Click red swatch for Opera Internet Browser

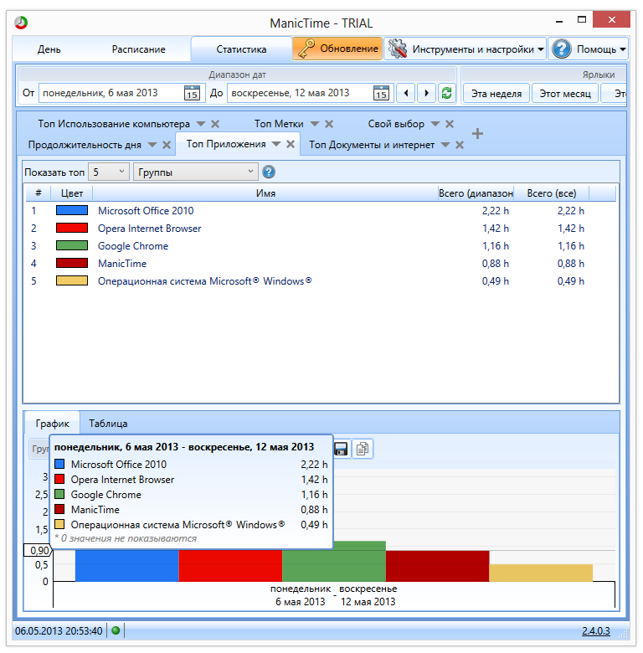[72, 228]
